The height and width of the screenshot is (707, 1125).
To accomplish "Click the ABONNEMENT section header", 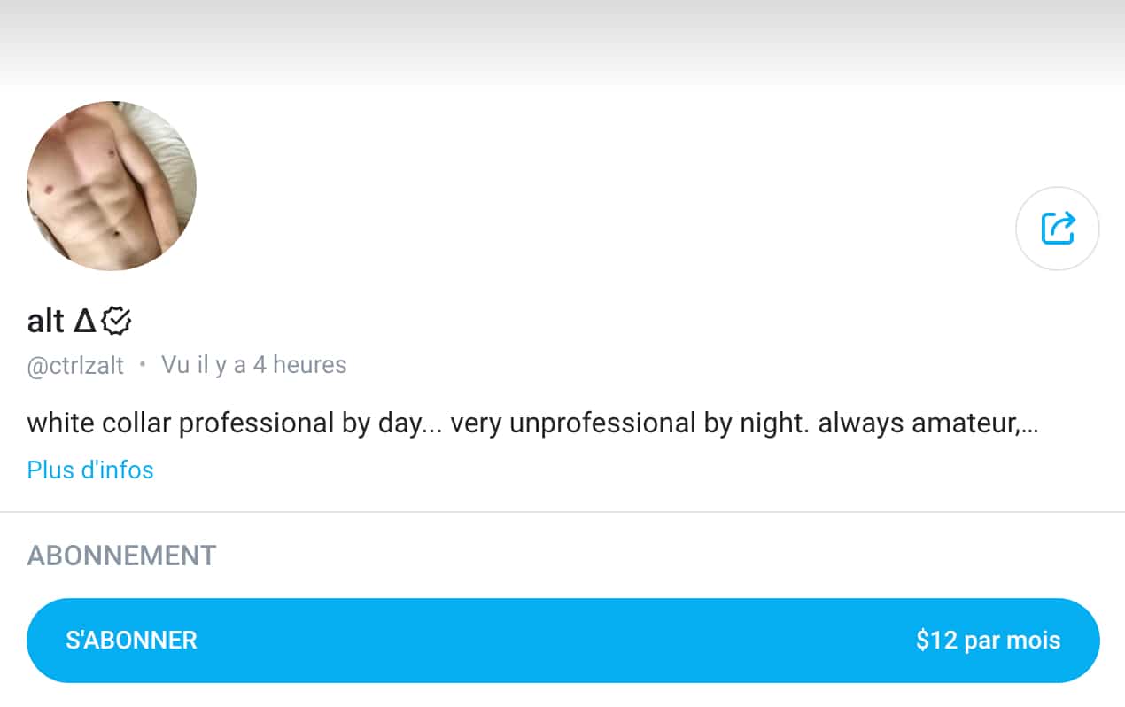I will click(120, 555).
